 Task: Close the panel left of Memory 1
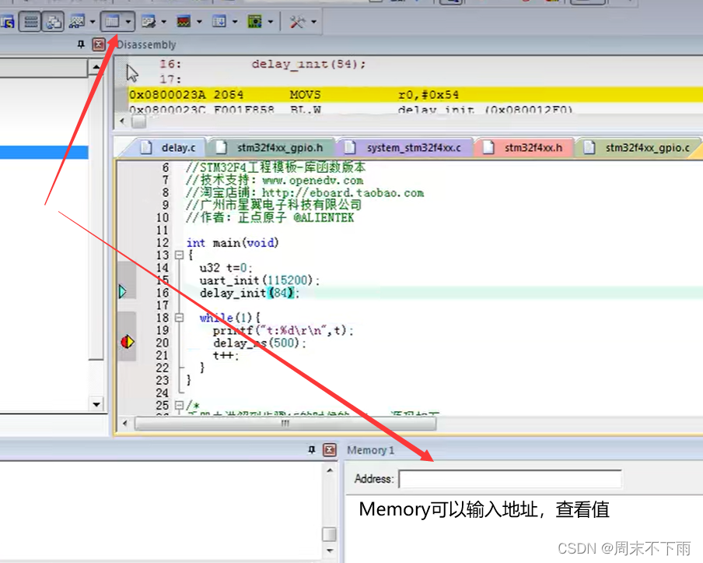tap(330, 450)
